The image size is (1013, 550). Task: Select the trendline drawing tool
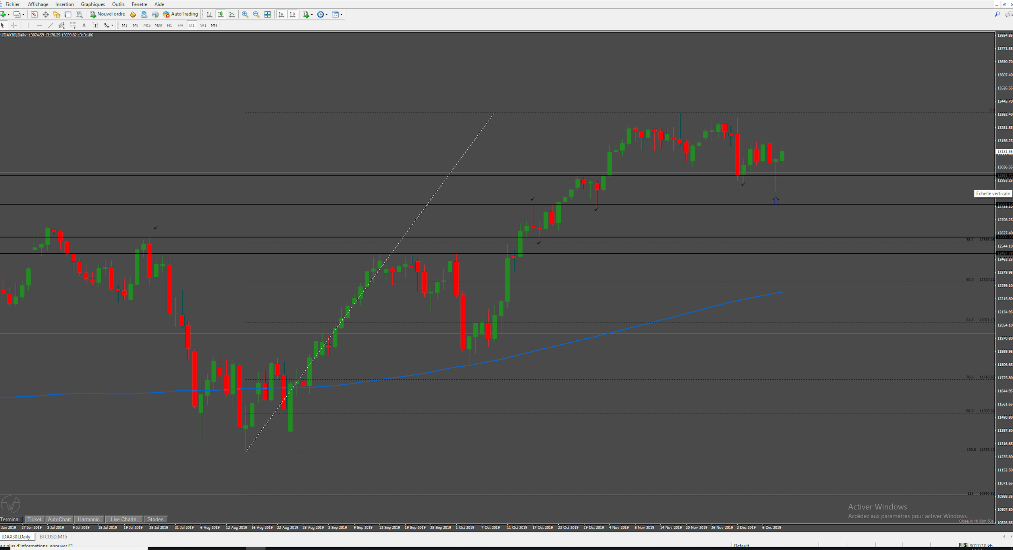tap(50, 25)
